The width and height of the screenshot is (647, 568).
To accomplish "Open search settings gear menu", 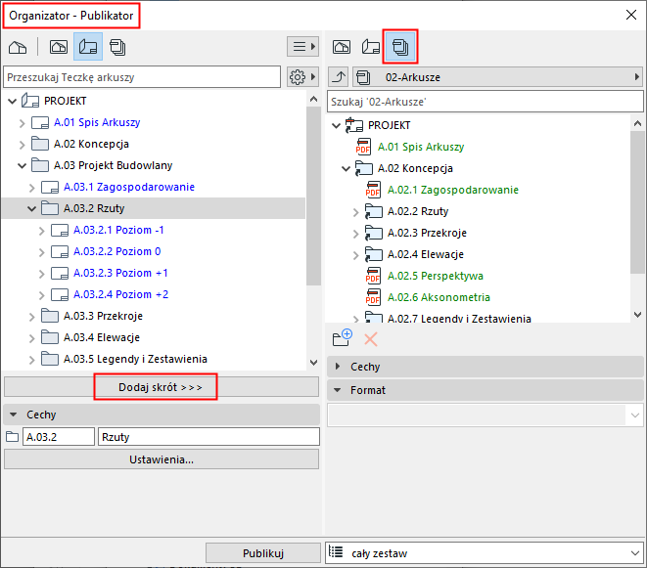I will (x=302, y=76).
